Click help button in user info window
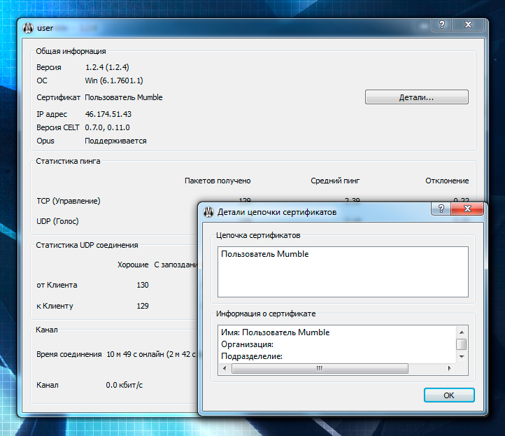Viewport: 505px width, 436px height. pyautogui.click(x=442, y=24)
